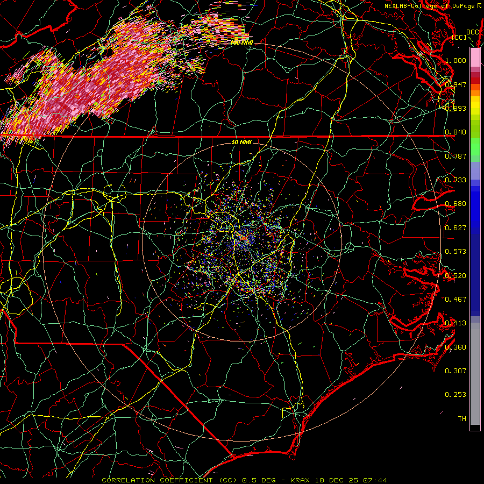Click the 07:44 timestamp
484x484 pixels.
[375, 480]
